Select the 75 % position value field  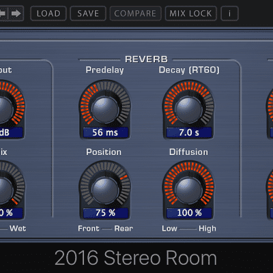point(105,213)
